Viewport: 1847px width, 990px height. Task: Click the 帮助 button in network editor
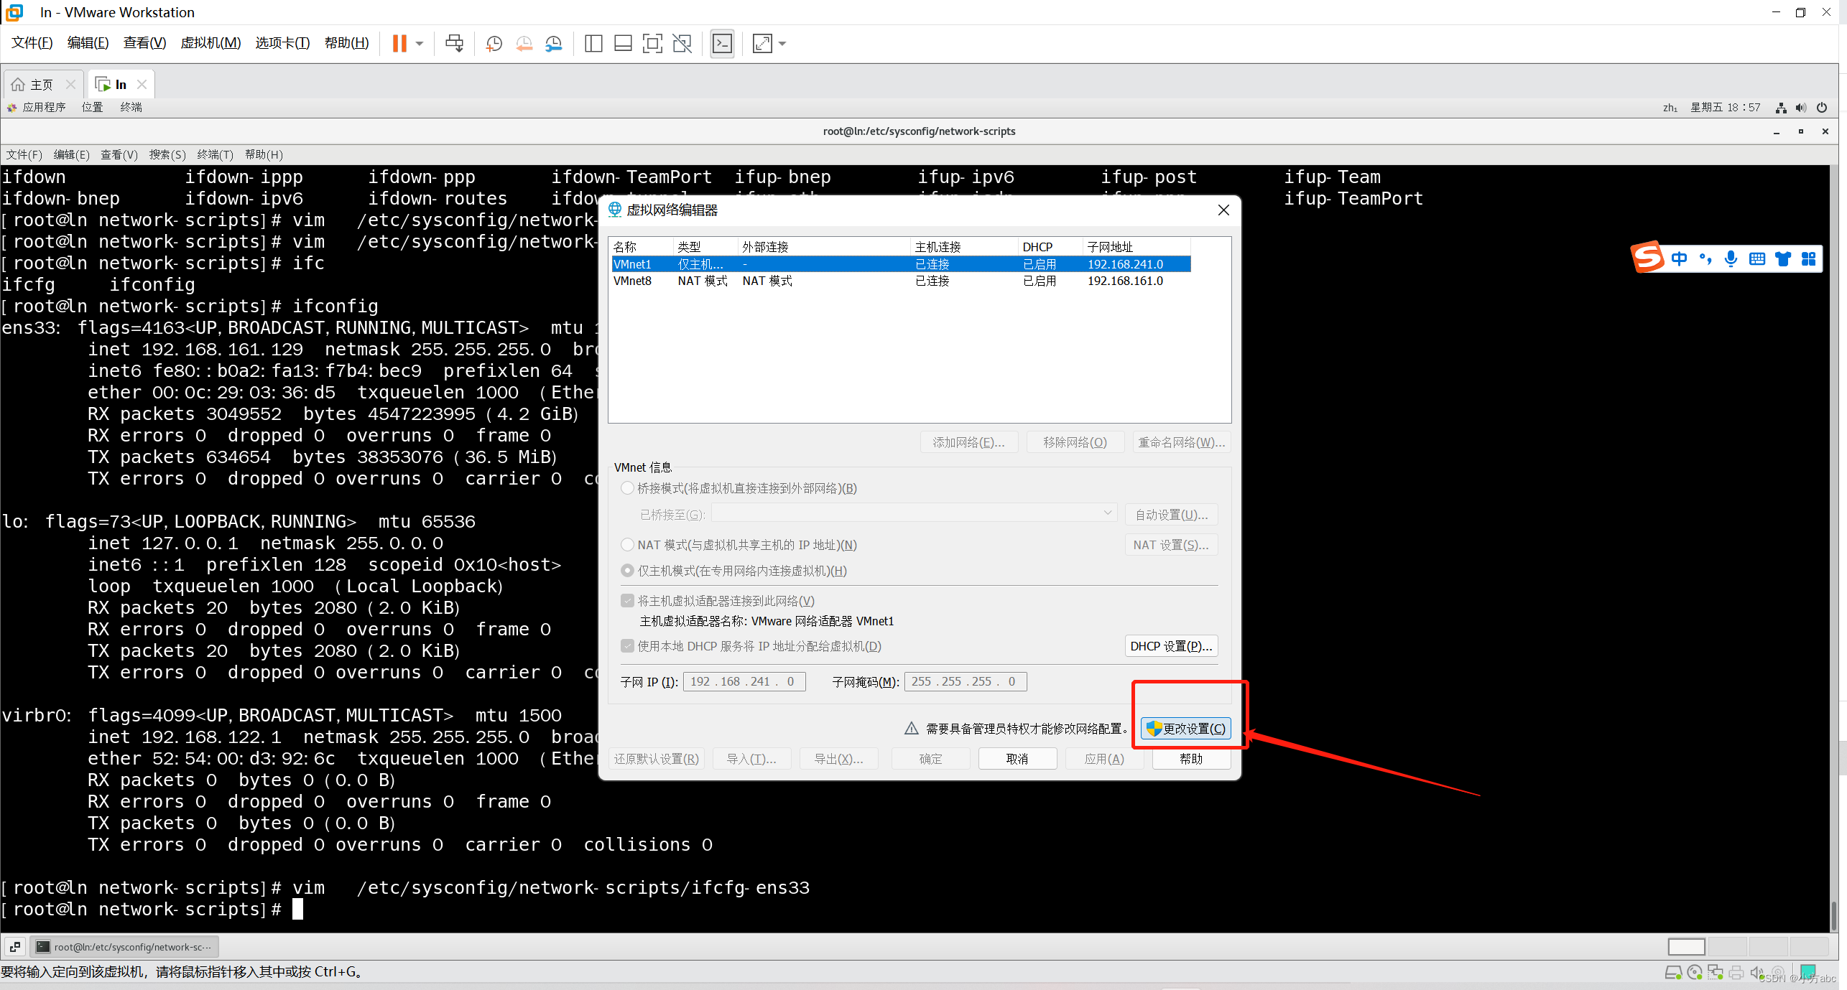[1191, 759]
